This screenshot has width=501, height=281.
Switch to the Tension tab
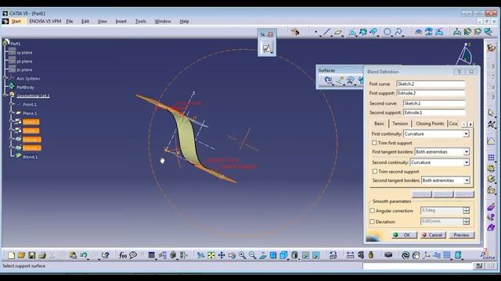[400, 123]
